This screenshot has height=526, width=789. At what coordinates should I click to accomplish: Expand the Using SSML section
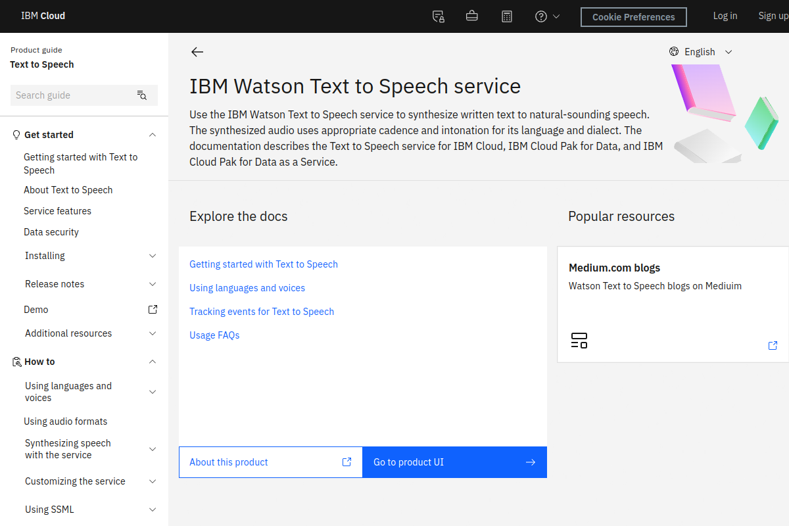[153, 510]
